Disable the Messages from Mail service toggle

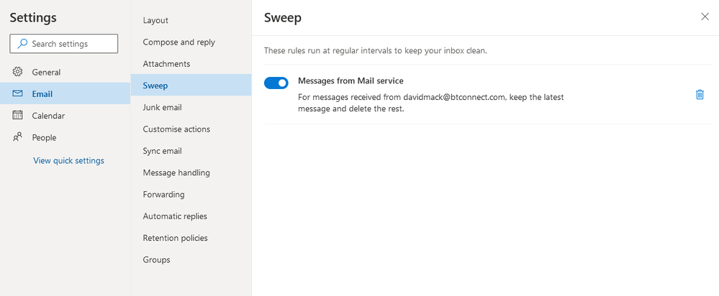276,83
